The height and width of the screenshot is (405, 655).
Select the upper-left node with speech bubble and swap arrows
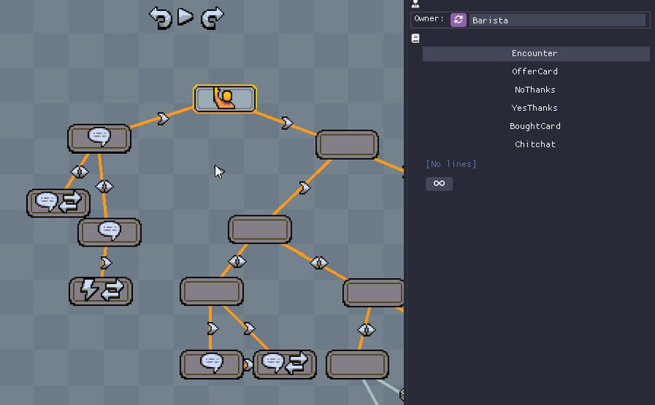tap(58, 203)
